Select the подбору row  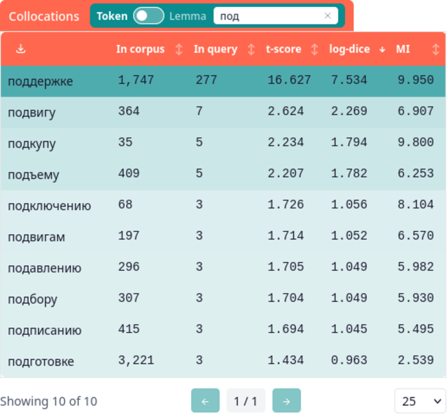223,299
